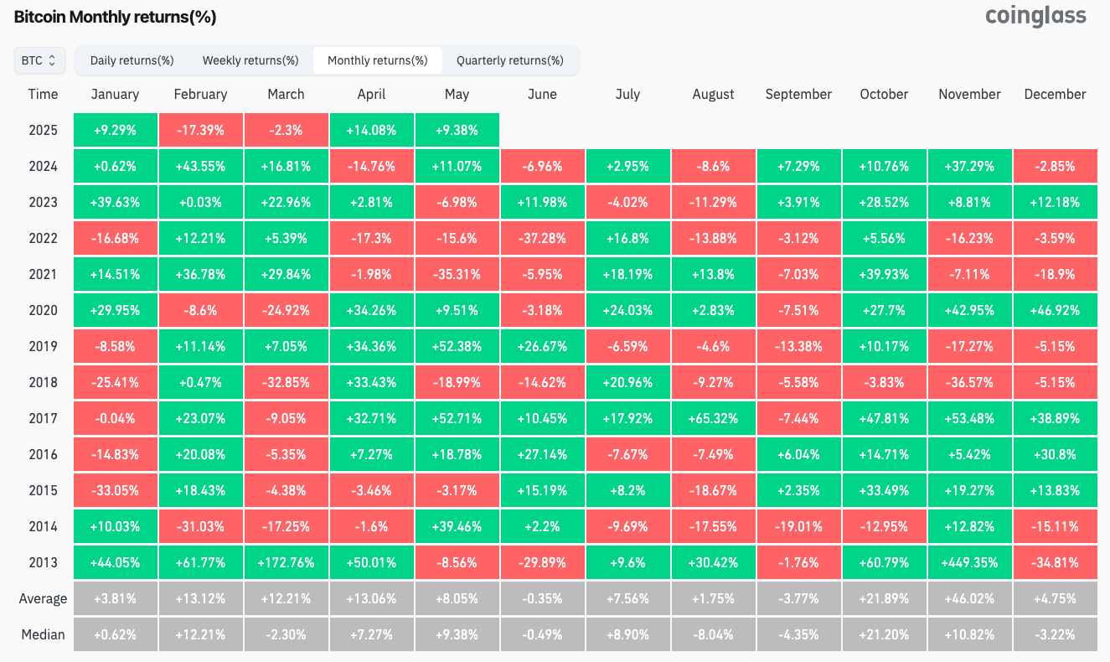1110x662 pixels.
Task: Click the March 2013 +172.76% cell
Action: coord(287,562)
